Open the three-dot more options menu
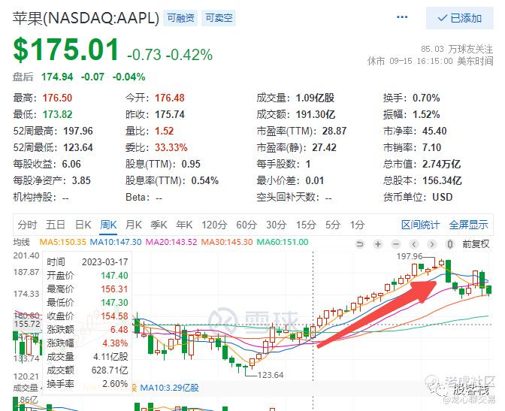The width and height of the screenshot is (505, 411). coord(402,17)
